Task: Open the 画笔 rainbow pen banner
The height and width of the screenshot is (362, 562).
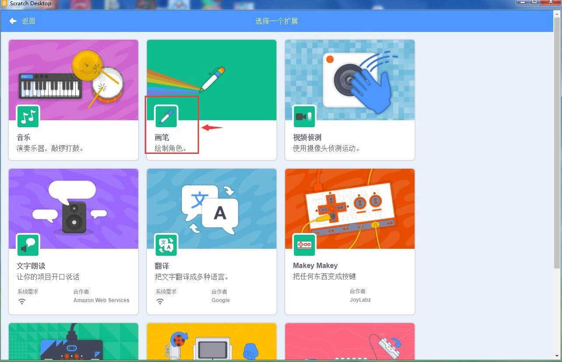Action: tap(212, 80)
